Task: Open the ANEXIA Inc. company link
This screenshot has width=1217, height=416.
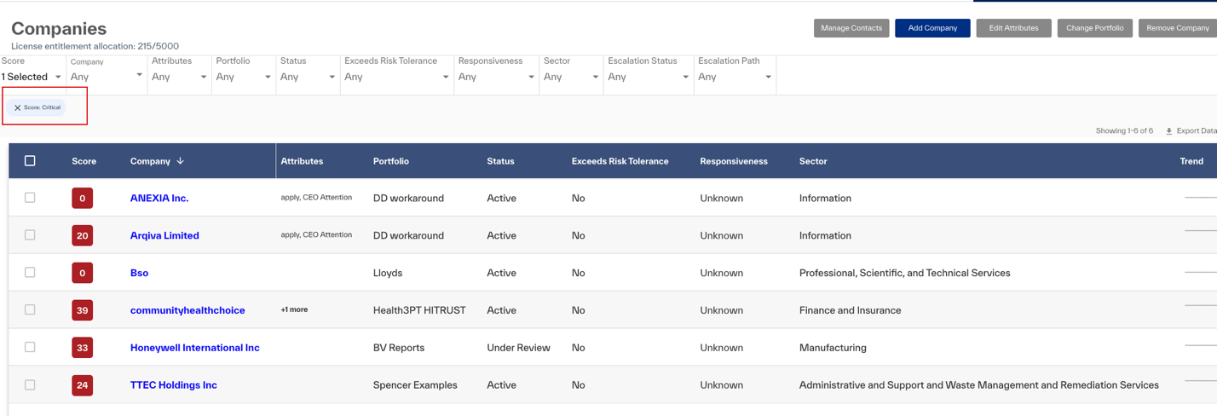Action: tap(159, 199)
